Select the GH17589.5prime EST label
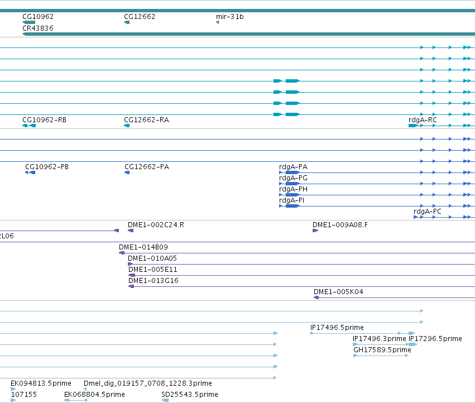This screenshot has height=403, width=475. click(382, 350)
